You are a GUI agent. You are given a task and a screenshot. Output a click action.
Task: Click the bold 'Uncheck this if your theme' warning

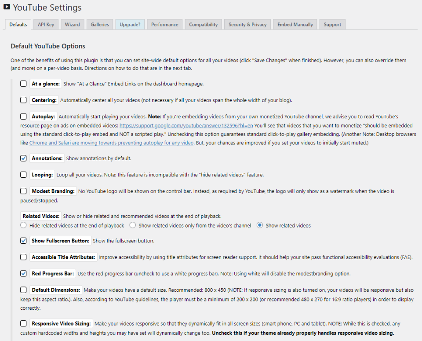click(303, 333)
